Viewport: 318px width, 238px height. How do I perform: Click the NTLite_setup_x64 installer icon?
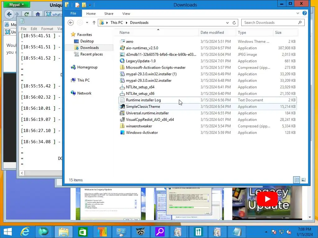(122, 87)
